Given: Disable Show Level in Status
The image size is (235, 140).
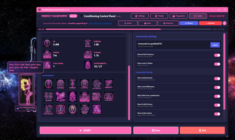Looking at the screenshot, I should [x=217, y=64].
